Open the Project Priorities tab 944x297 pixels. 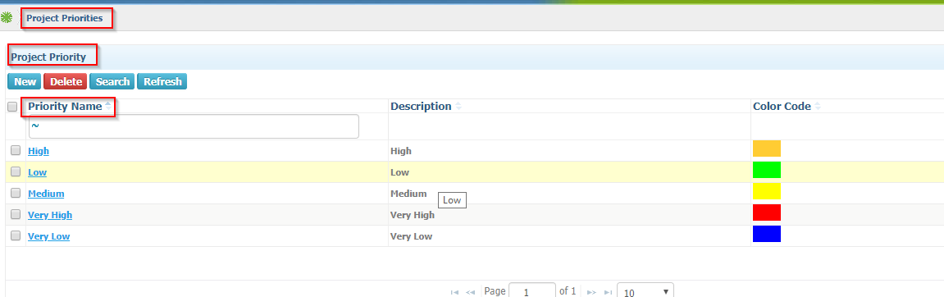(x=65, y=19)
